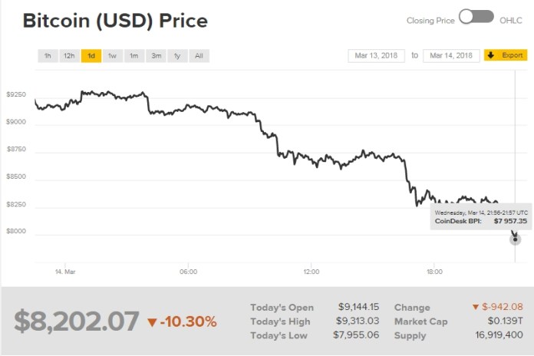Select the highlighted 1d range button
Viewport: 534px width, 356px height.
pyautogui.click(x=91, y=56)
